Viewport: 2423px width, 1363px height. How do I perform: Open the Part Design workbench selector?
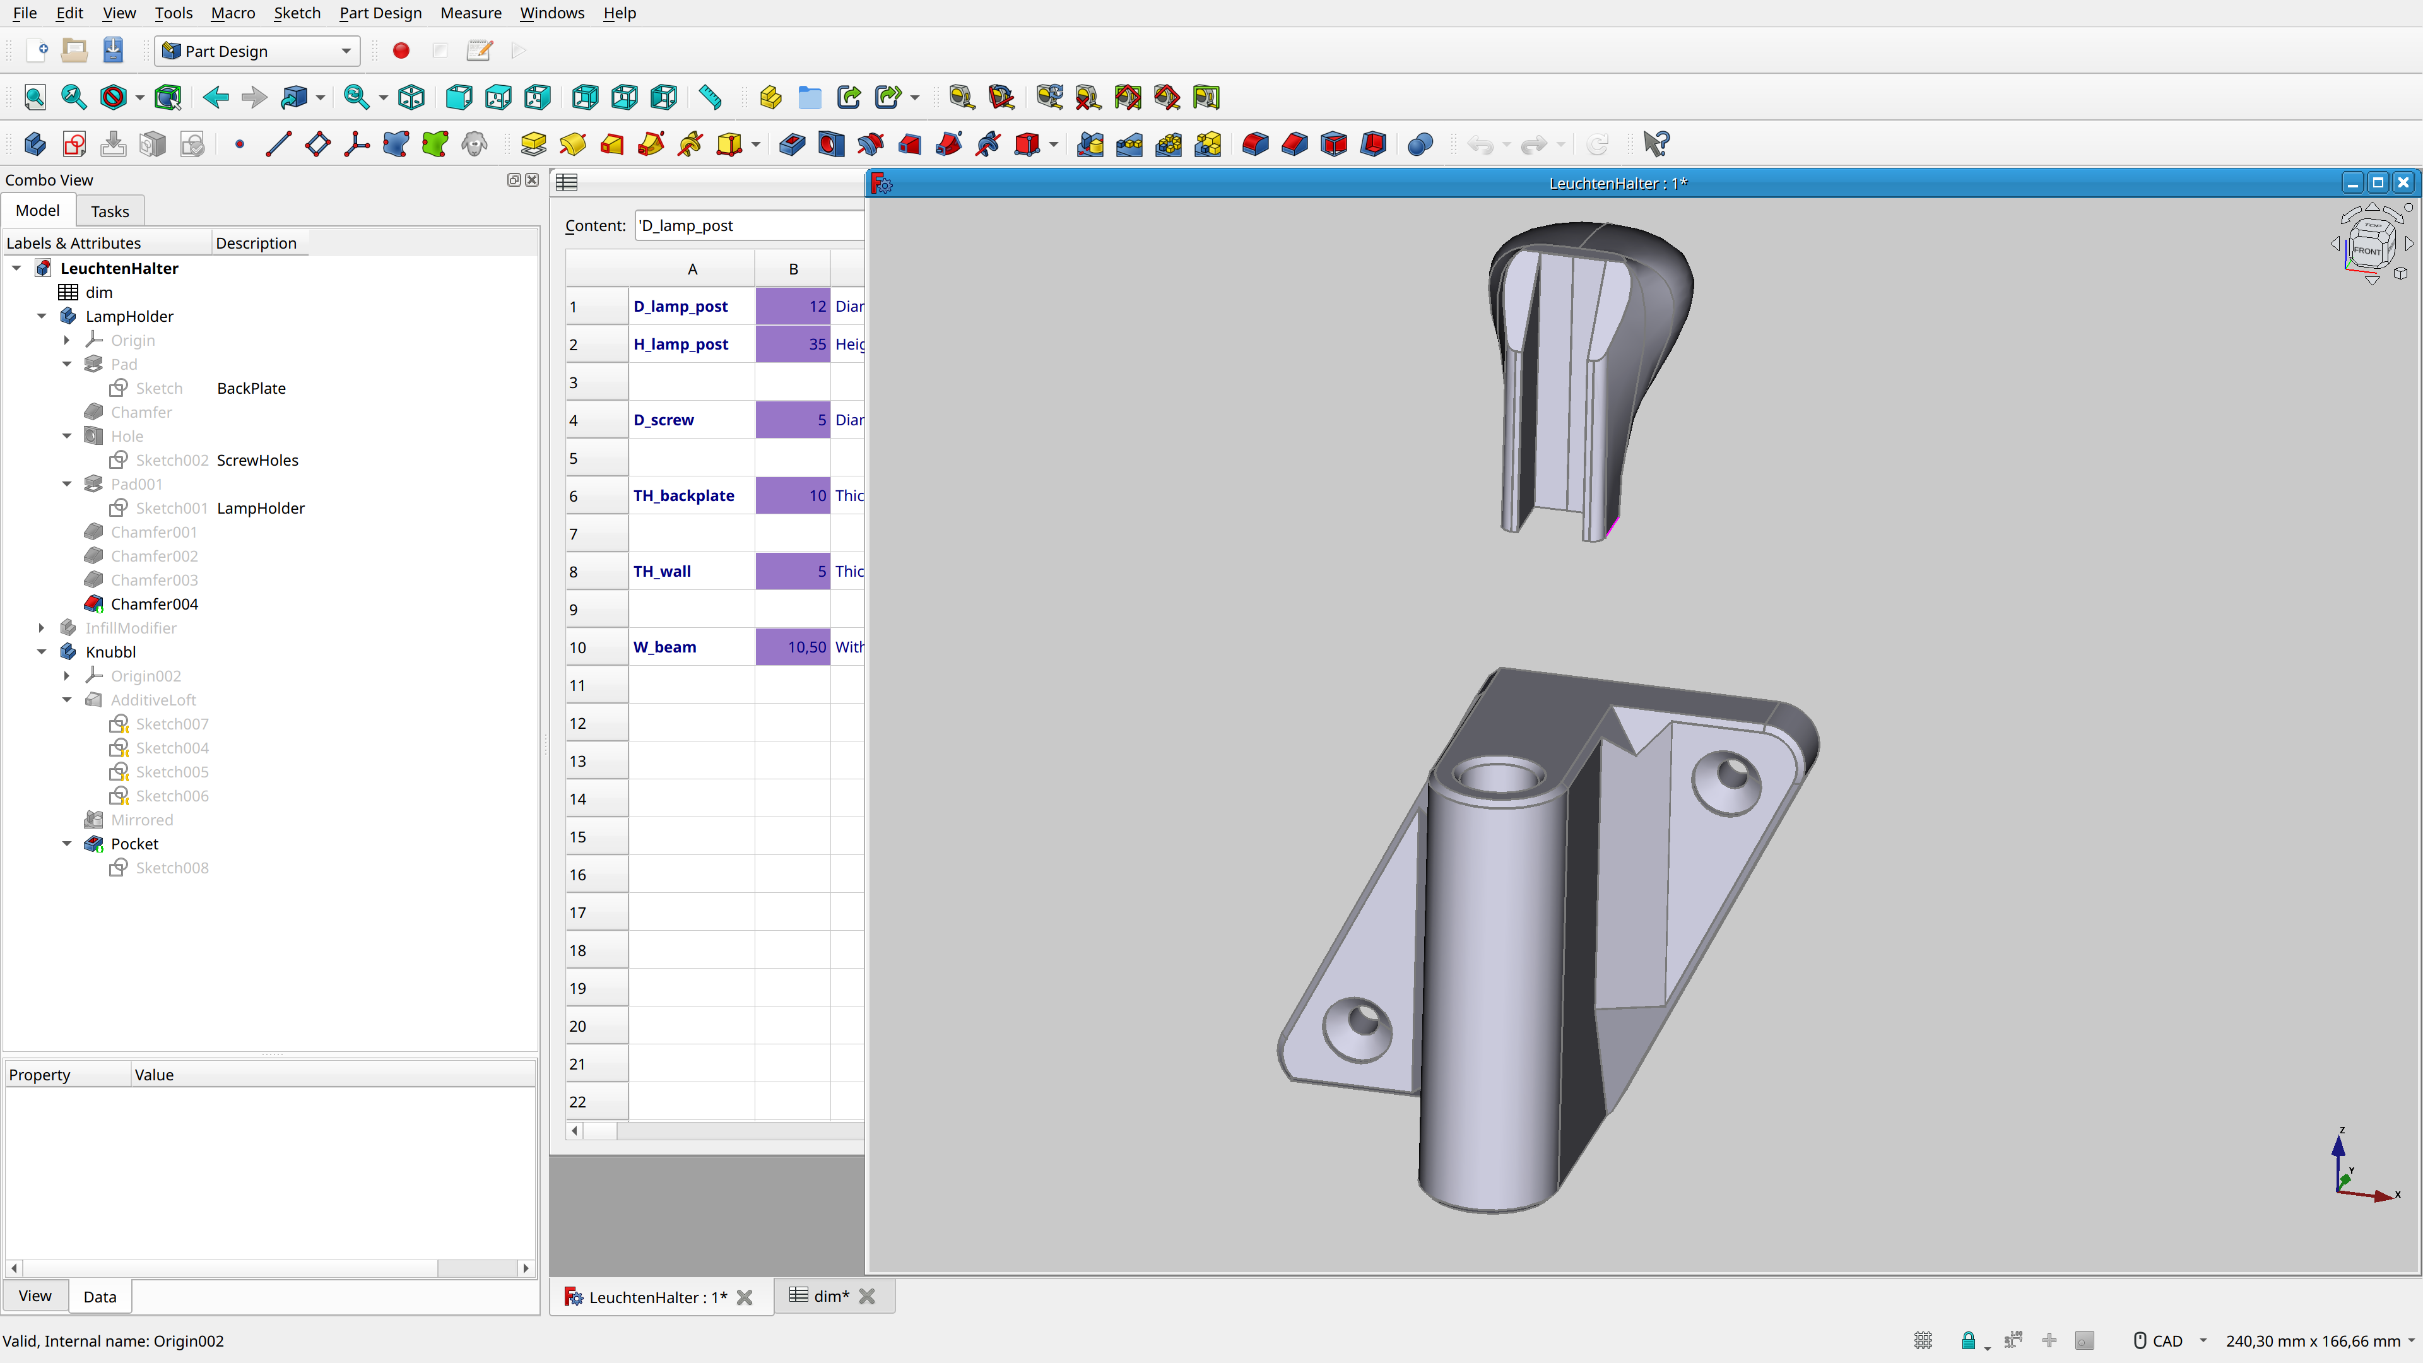point(257,50)
